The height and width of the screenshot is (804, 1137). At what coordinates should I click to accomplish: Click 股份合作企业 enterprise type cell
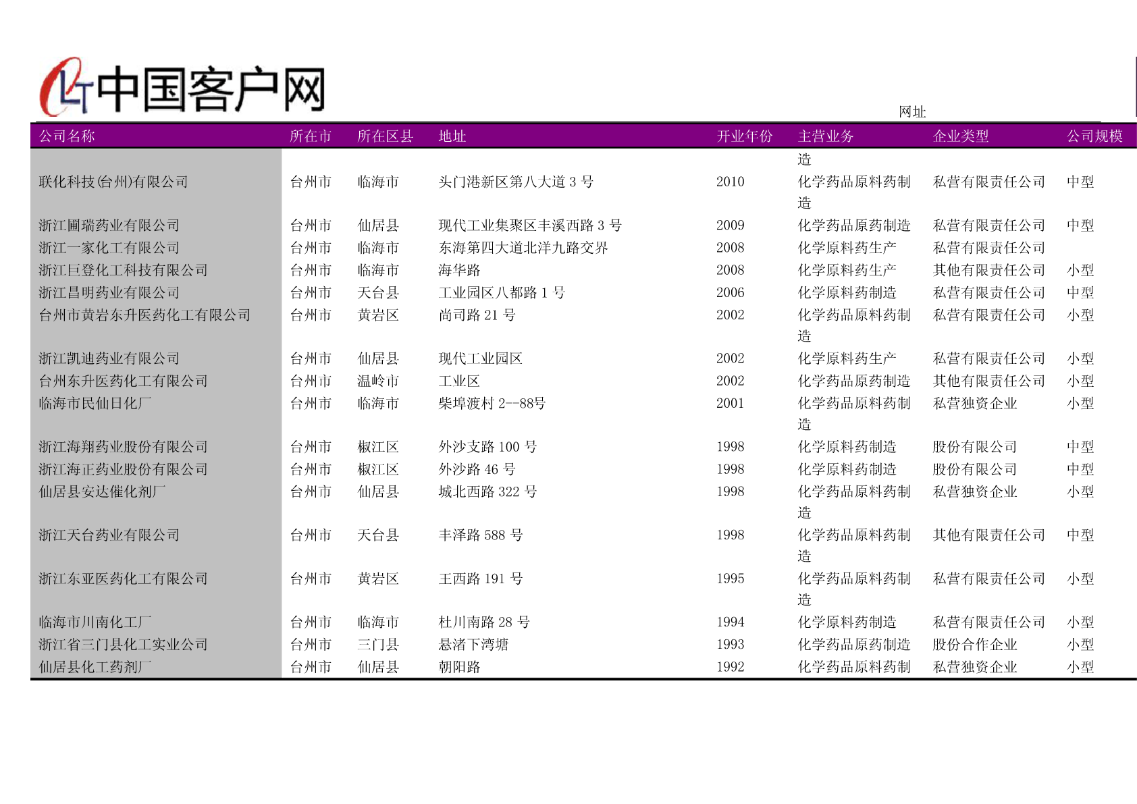[x=975, y=645]
